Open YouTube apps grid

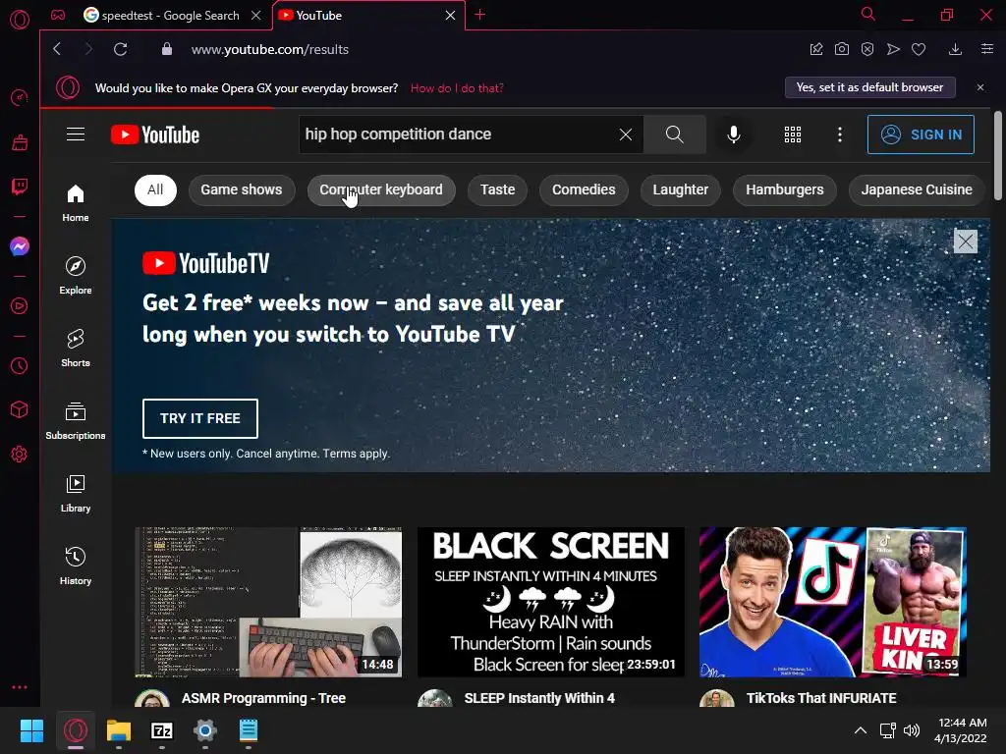[793, 134]
